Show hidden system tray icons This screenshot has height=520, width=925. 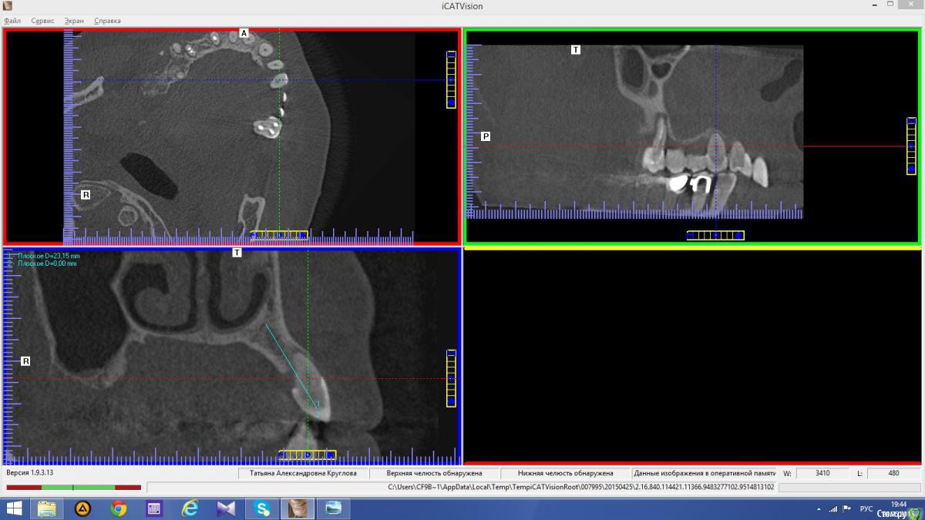click(x=819, y=509)
